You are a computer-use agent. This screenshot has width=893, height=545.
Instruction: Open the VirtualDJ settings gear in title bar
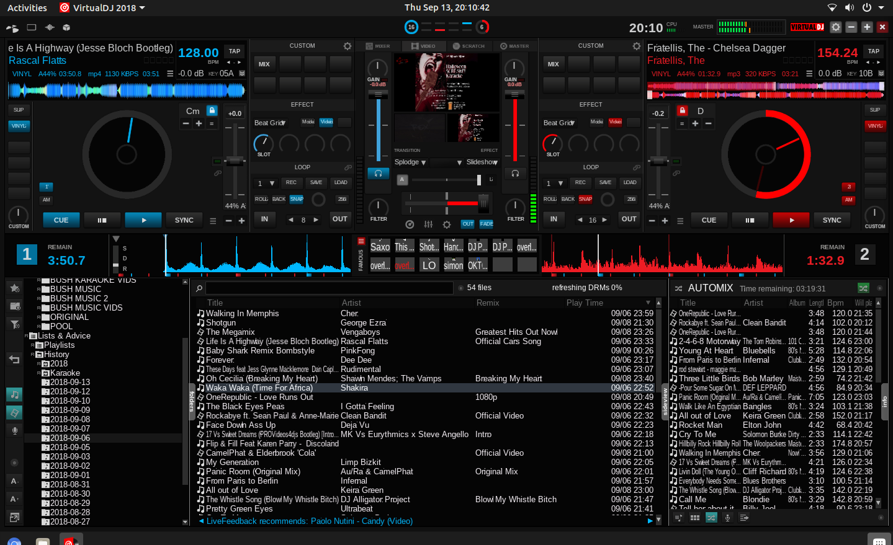pyautogui.click(x=836, y=27)
